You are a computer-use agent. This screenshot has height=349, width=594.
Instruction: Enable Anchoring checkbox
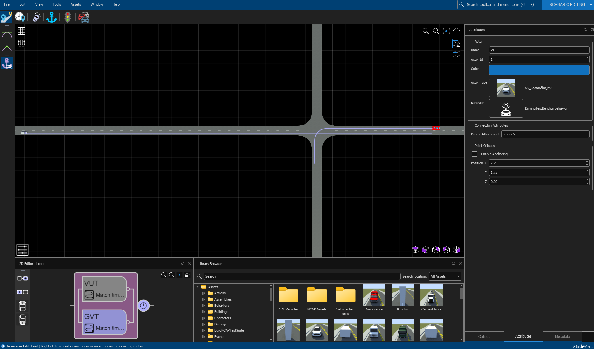474,154
